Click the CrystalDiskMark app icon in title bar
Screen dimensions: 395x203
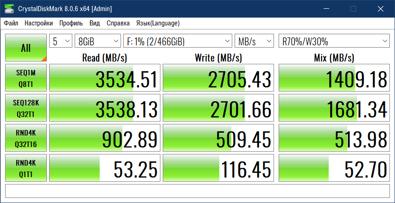click(x=9, y=9)
